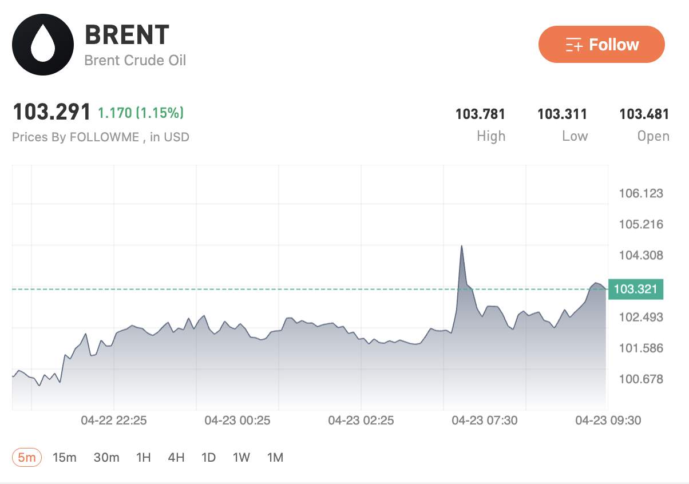Select the 1M monthly timeframe
This screenshot has width=689, height=484.
(x=275, y=457)
